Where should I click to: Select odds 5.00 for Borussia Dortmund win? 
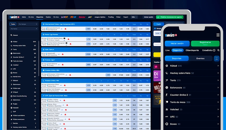[x=95, y=29]
